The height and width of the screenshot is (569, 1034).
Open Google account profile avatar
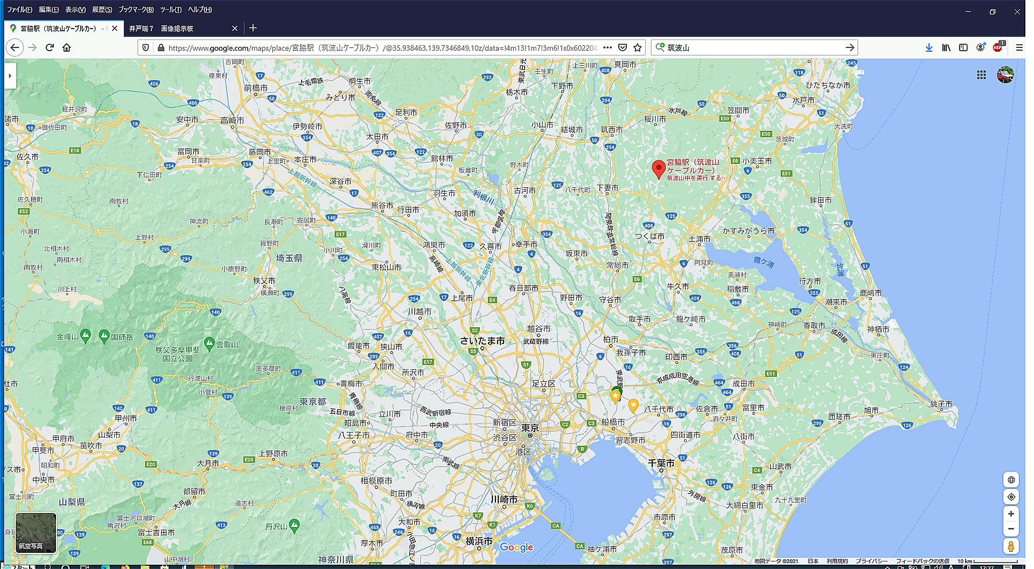(x=1005, y=75)
